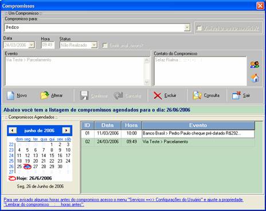This screenshot has height=211, width=266.
Task: Open the reminder configuration hint link
Action: click(123, 202)
